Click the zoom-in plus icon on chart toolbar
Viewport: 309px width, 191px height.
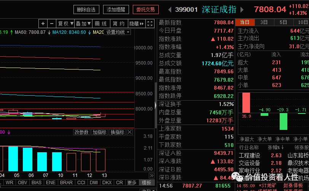[43, 24]
